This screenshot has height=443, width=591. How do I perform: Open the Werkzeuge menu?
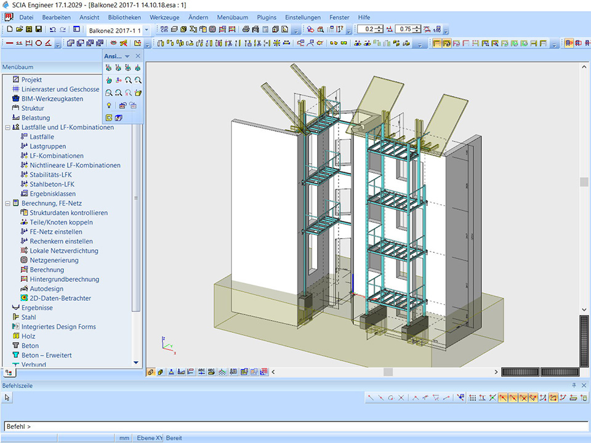pos(164,17)
